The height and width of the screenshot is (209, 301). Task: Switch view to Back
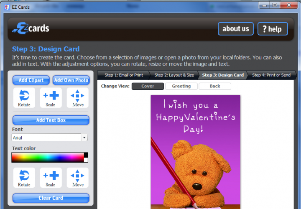(214, 86)
